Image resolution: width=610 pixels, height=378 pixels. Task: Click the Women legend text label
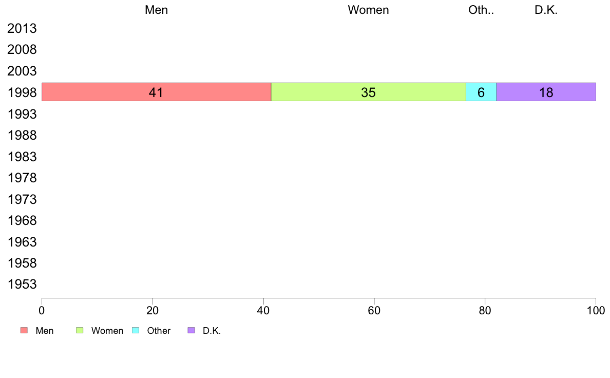coord(107,331)
